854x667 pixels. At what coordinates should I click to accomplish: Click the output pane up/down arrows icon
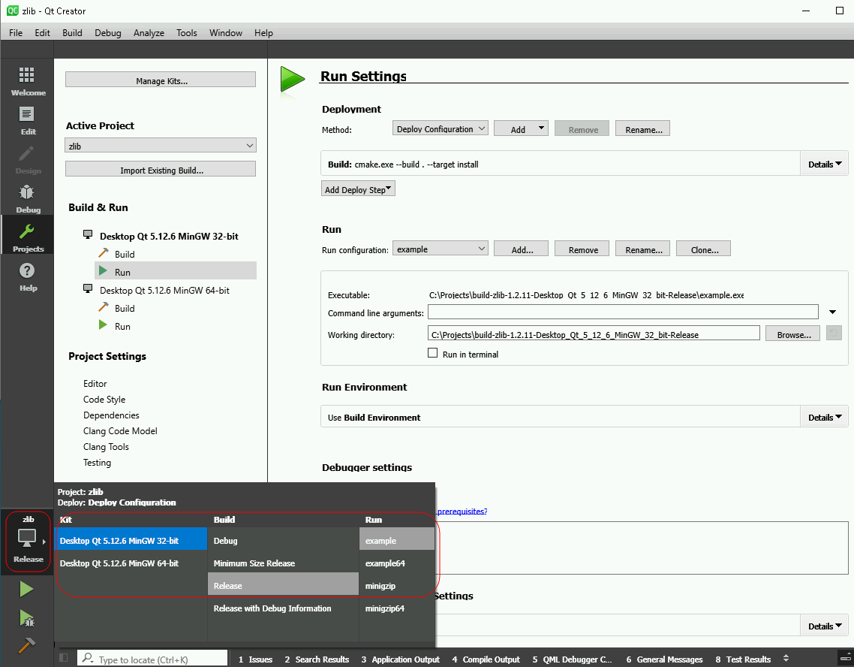786,658
